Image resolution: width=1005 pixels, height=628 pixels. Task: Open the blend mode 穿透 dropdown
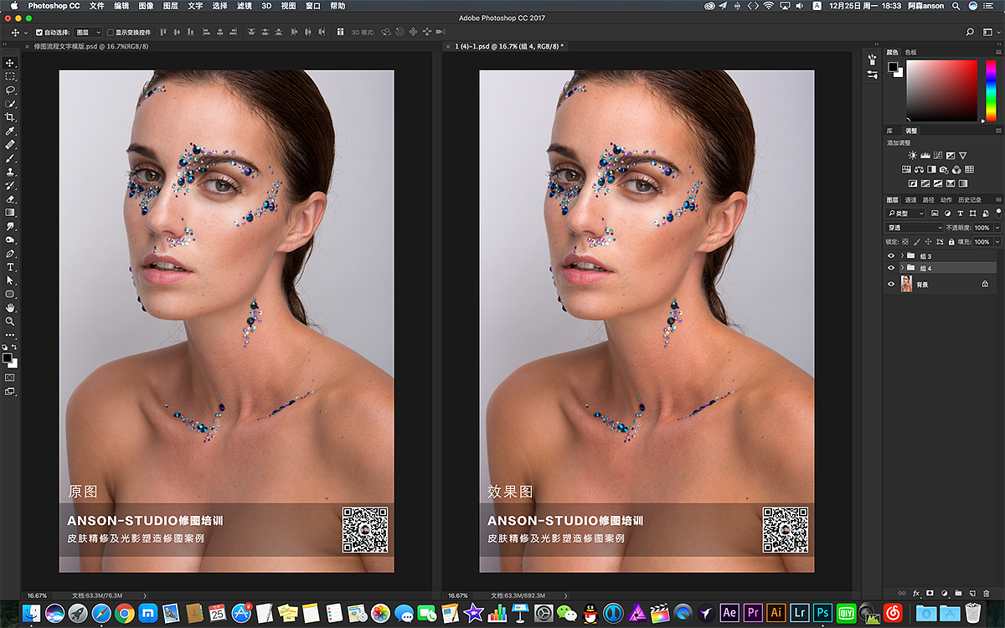[915, 228]
